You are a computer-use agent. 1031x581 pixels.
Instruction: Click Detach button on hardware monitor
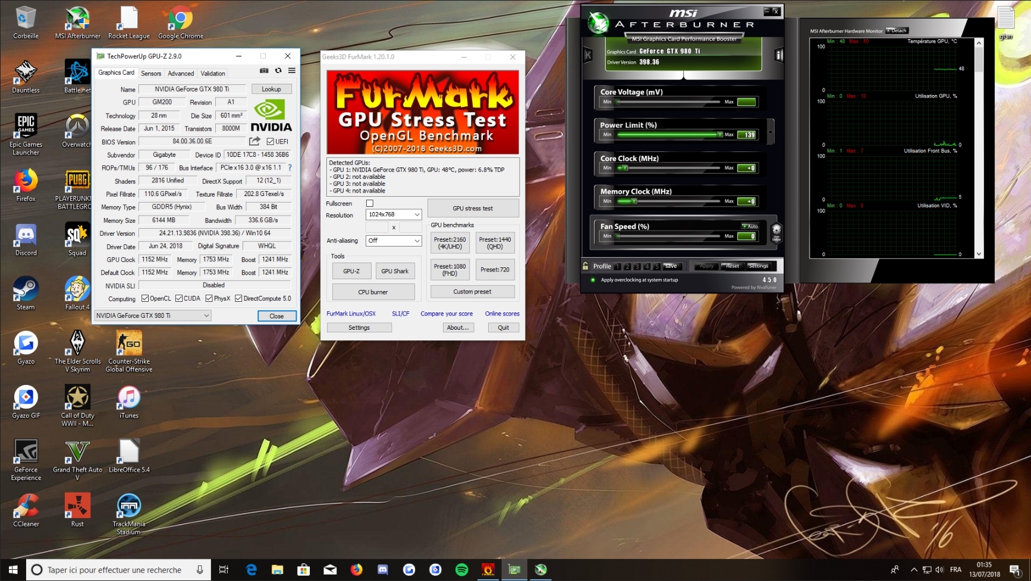(897, 30)
